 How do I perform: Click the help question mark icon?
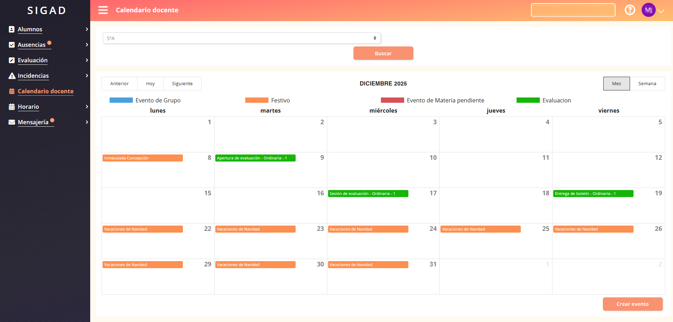630,10
